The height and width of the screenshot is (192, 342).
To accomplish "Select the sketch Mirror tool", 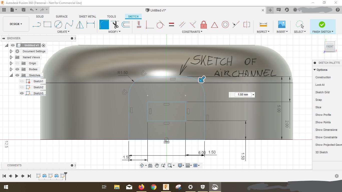I will click(x=80, y=24).
